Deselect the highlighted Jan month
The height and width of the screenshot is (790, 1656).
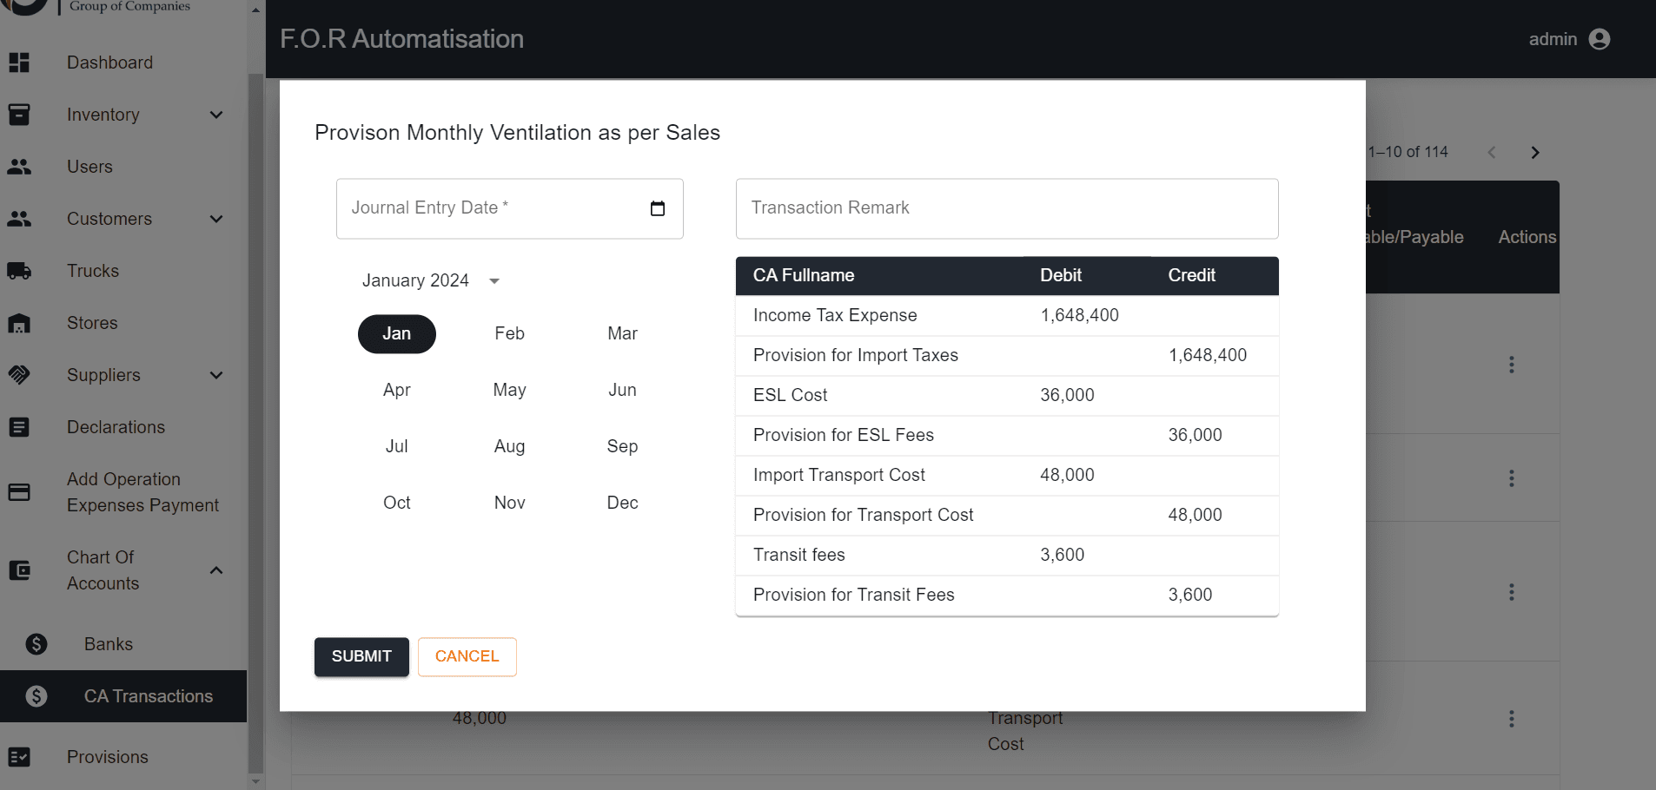[396, 333]
